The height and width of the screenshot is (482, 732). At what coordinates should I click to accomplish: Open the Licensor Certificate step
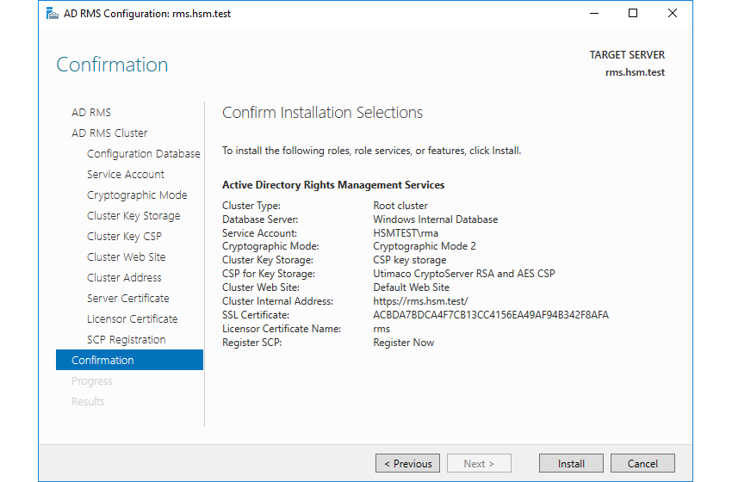click(132, 319)
